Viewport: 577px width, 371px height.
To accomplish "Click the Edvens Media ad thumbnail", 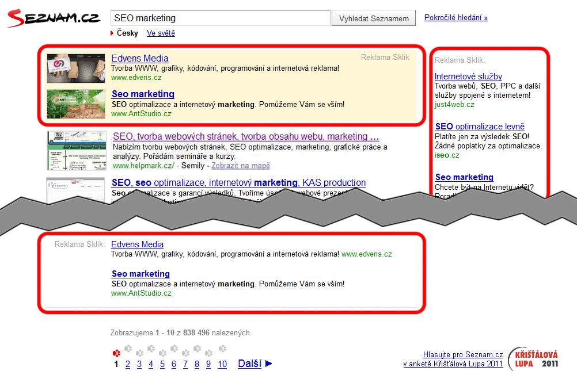I will [x=76, y=68].
